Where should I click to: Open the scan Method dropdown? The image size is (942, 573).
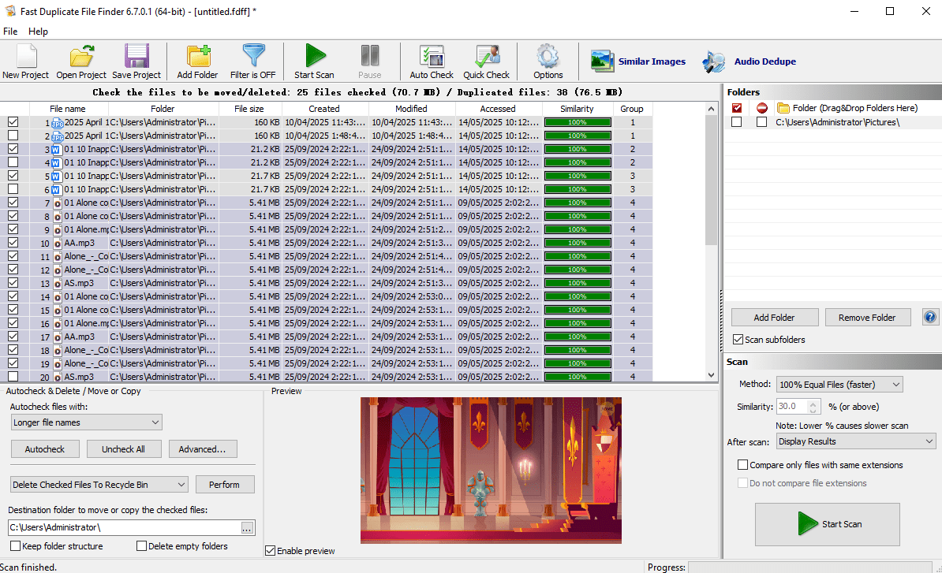[x=898, y=384]
